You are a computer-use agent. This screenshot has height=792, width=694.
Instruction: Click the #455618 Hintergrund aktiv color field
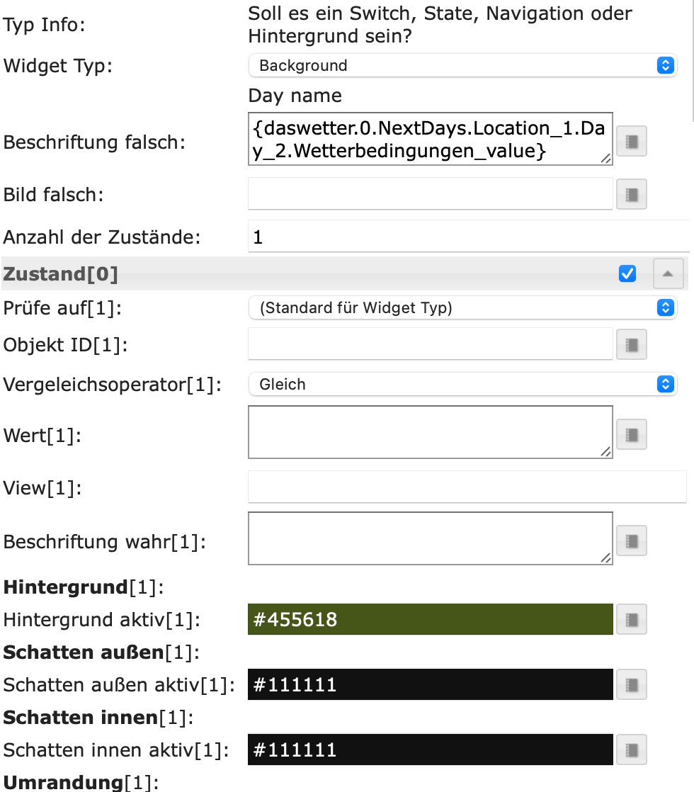(x=430, y=620)
